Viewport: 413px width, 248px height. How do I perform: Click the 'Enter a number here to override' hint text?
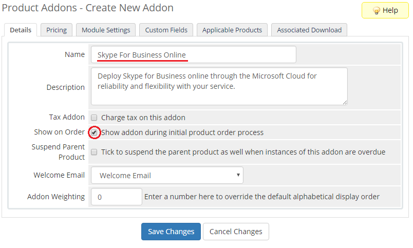coord(262,197)
